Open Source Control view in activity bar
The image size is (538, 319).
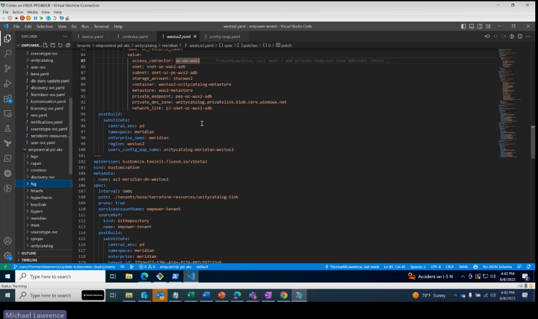click(7, 69)
